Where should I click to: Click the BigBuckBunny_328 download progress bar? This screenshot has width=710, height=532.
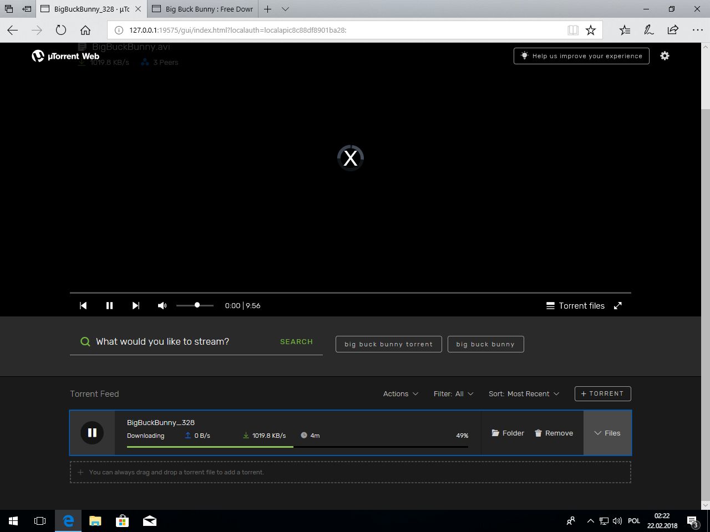point(297,447)
